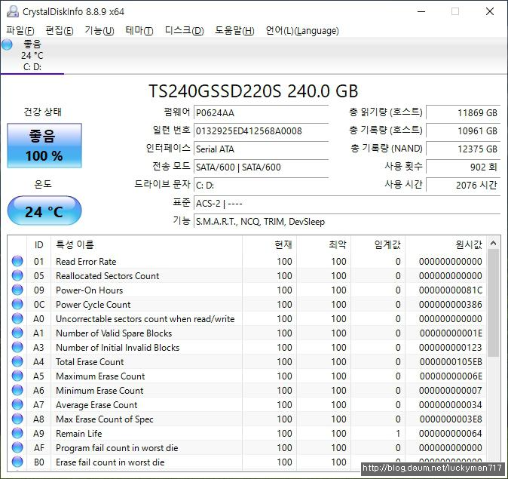This screenshot has height=479, width=508.
Task: Click total NAND writes value 12375 GB
Action: coord(464,149)
